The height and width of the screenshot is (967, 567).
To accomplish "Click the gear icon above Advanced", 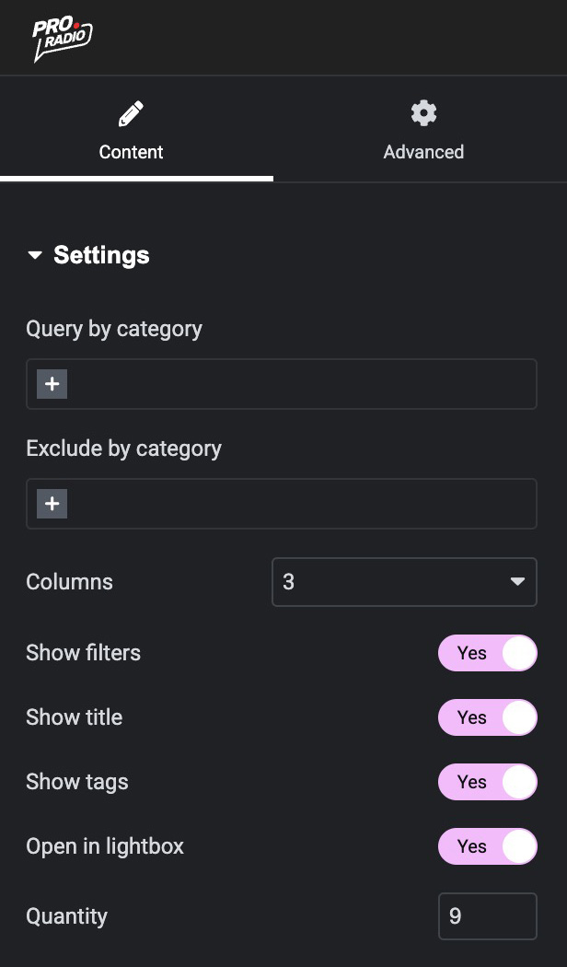I will [x=423, y=113].
